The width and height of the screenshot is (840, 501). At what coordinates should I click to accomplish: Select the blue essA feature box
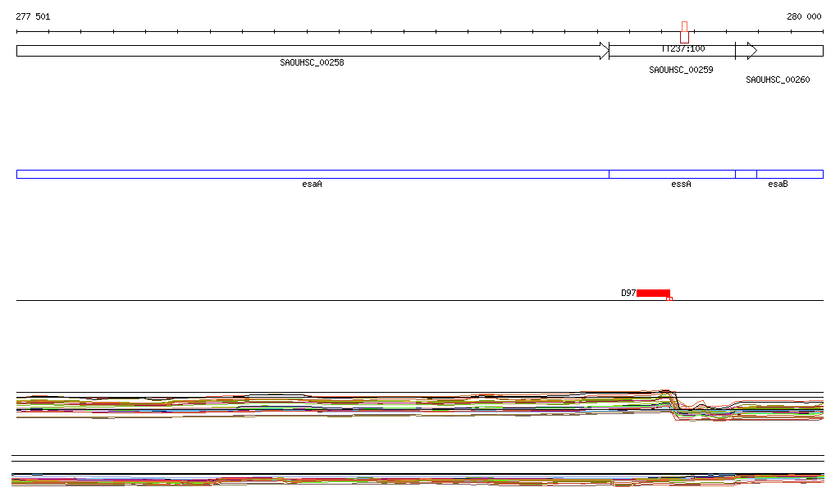coord(672,174)
